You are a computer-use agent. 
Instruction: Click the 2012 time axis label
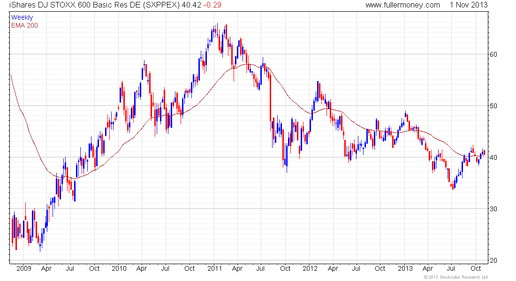click(x=310, y=268)
